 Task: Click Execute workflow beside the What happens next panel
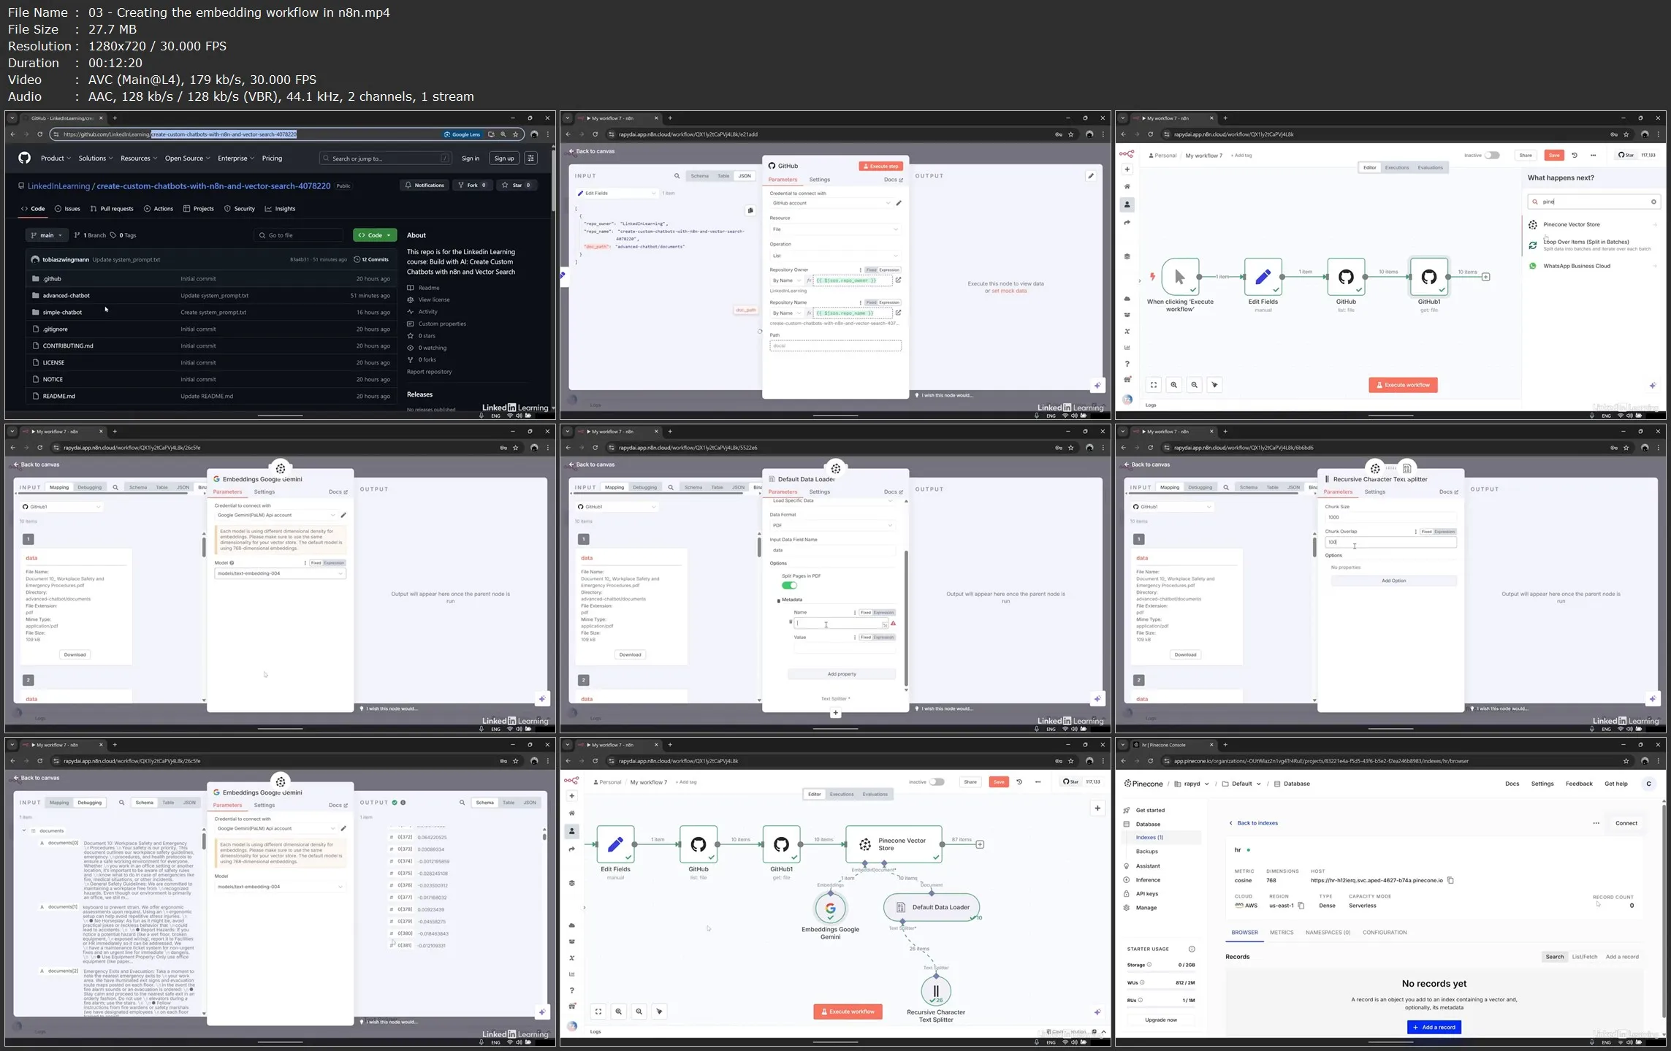[1403, 385]
